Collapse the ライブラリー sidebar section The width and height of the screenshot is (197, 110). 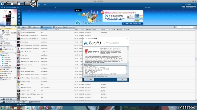tap(16, 27)
